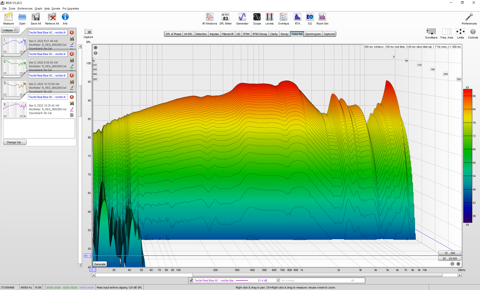Click the 48.10 SPL axis value field
Screen dimensions: 480x290
click(88, 256)
